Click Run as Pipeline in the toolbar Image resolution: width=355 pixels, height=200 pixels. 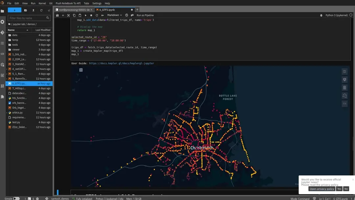(145, 15)
